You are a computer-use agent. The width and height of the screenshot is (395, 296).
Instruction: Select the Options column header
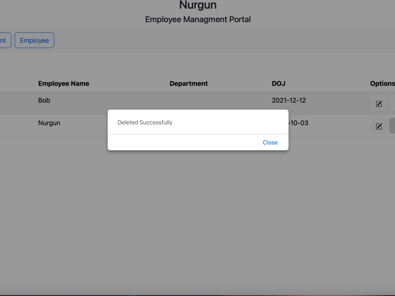pos(382,84)
